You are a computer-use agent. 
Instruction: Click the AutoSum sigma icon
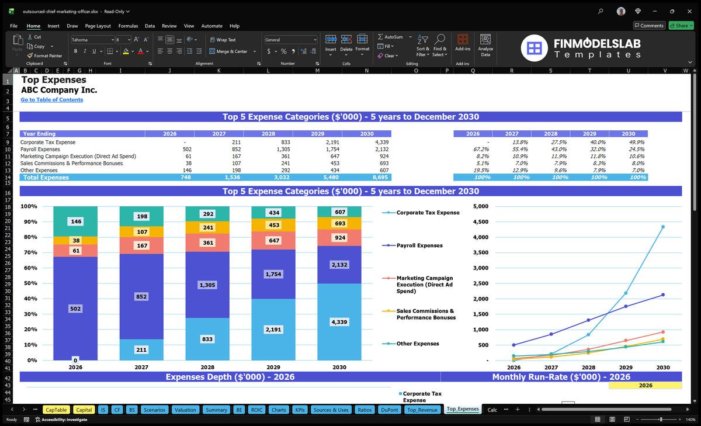click(381, 37)
